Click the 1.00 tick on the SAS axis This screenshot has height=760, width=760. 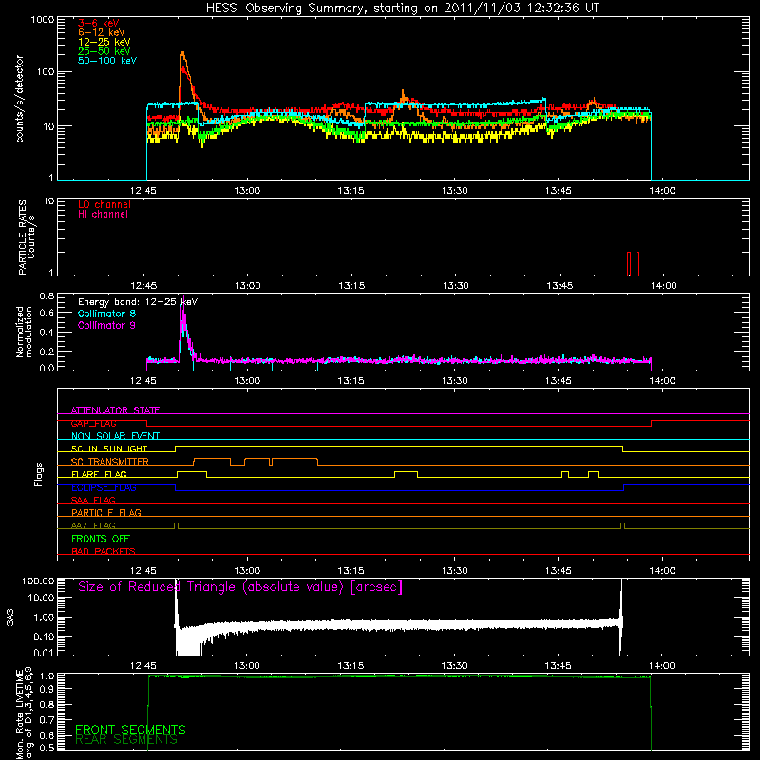pos(44,617)
